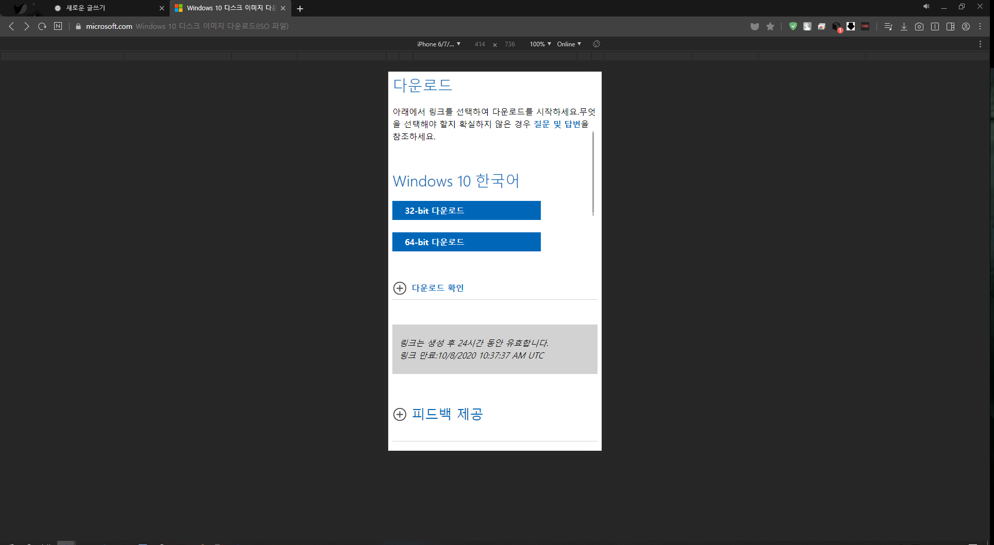994x545 pixels.
Task: Open the user profile icon
Action: pyautogui.click(x=966, y=26)
